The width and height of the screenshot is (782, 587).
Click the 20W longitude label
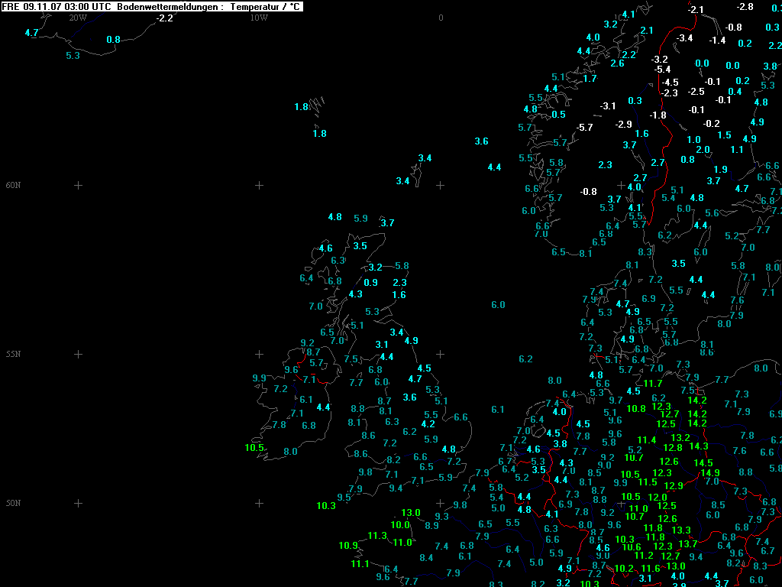coord(77,18)
